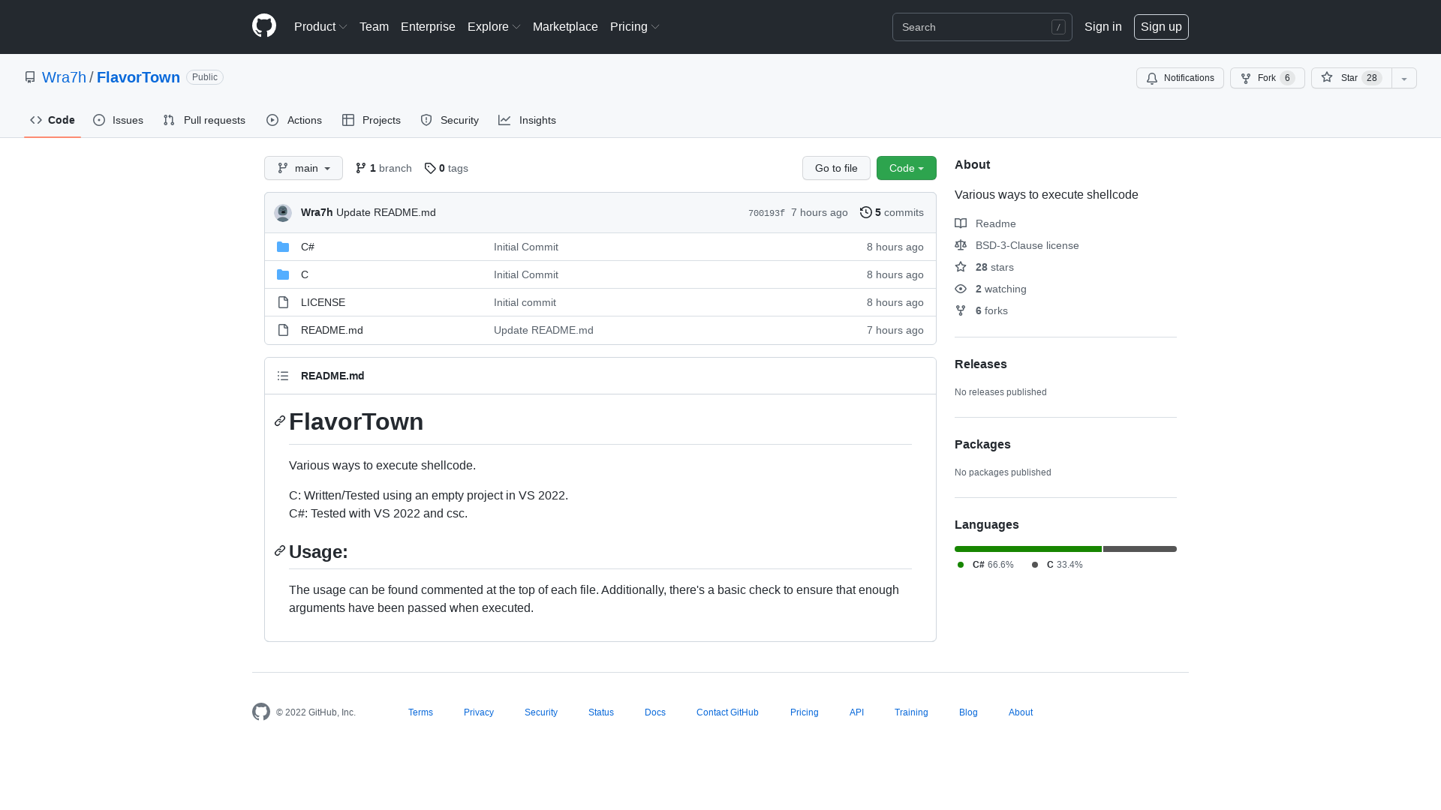Open the Pull requests tab
The height and width of the screenshot is (810, 1441).
(204, 120)
